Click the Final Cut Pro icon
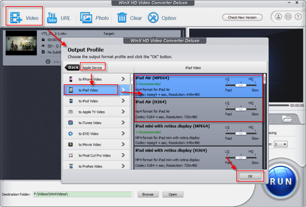 click(71, 155)
